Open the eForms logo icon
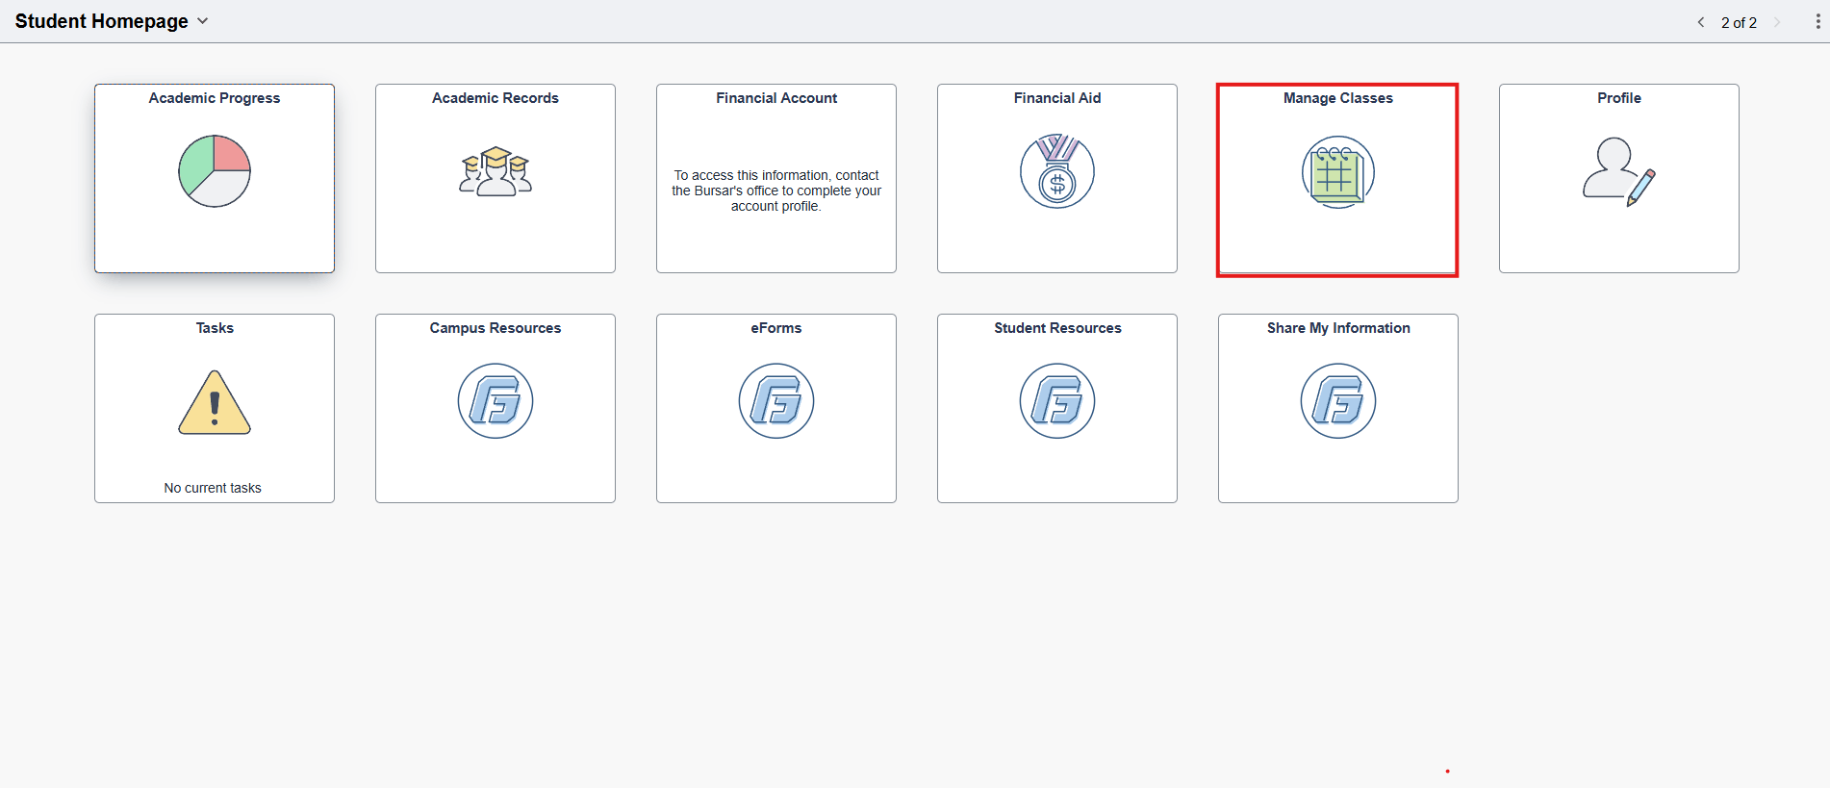The width and height of the screenshot is (1830, 788). (776, 401)
